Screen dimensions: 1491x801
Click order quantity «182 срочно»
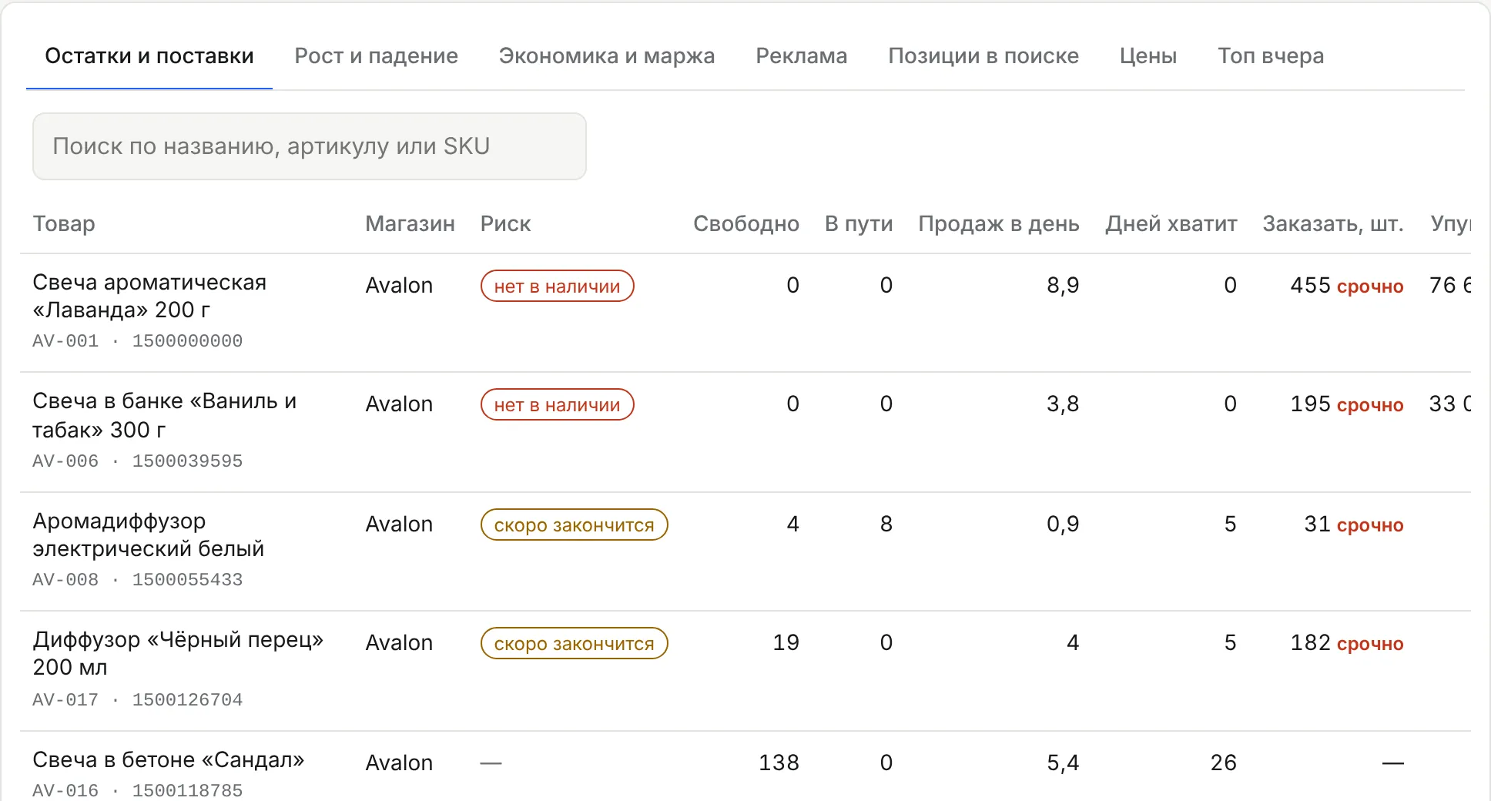[1346, 643]
